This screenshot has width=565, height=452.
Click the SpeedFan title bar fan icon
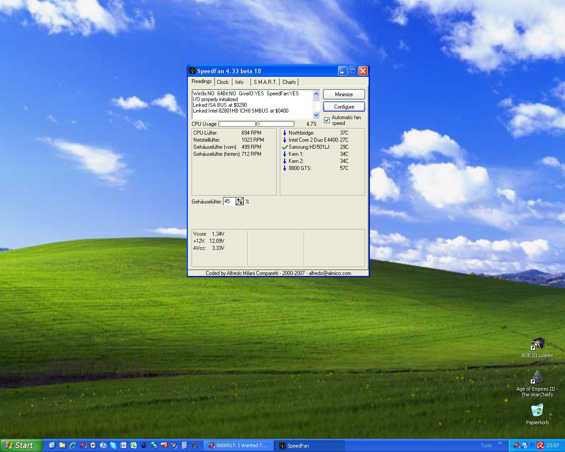click(x=192, y=71)
